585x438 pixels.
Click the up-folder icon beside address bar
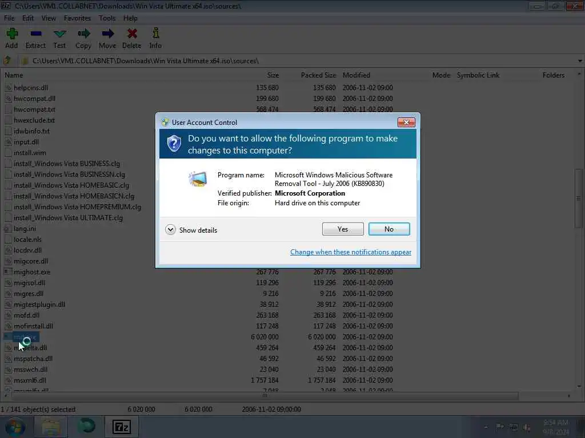click(7, 60)
